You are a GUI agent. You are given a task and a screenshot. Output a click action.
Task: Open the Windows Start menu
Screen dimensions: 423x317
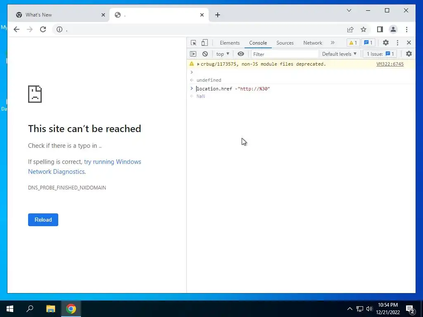[10, 309]
